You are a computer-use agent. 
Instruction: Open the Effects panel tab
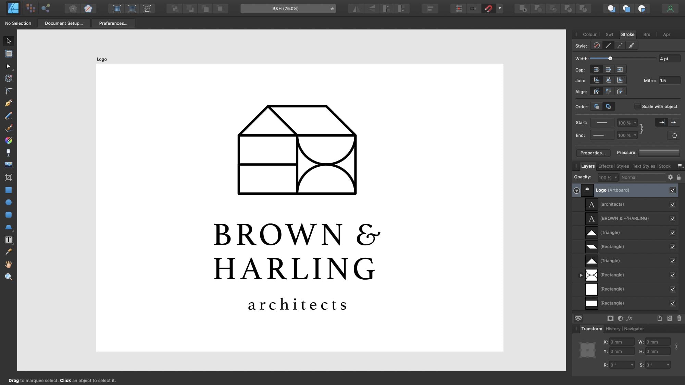(606, 166)
